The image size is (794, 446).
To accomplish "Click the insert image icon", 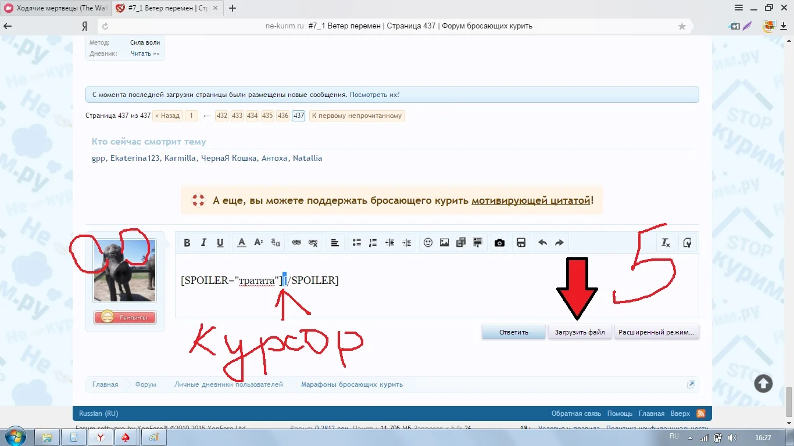I will [x=444, y=243].
